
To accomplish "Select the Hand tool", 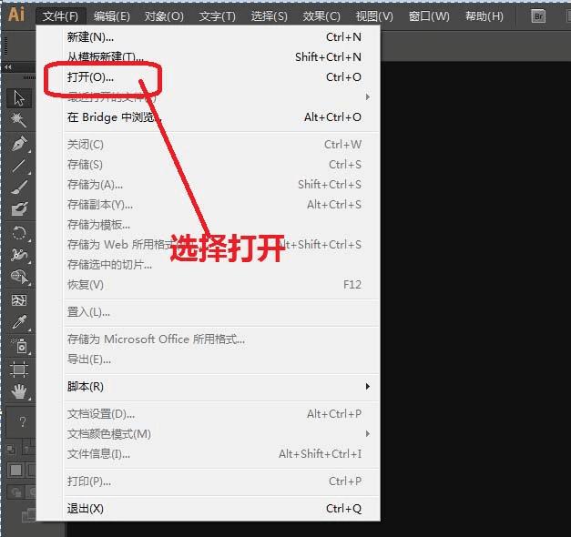I will (x=19, y=391).
